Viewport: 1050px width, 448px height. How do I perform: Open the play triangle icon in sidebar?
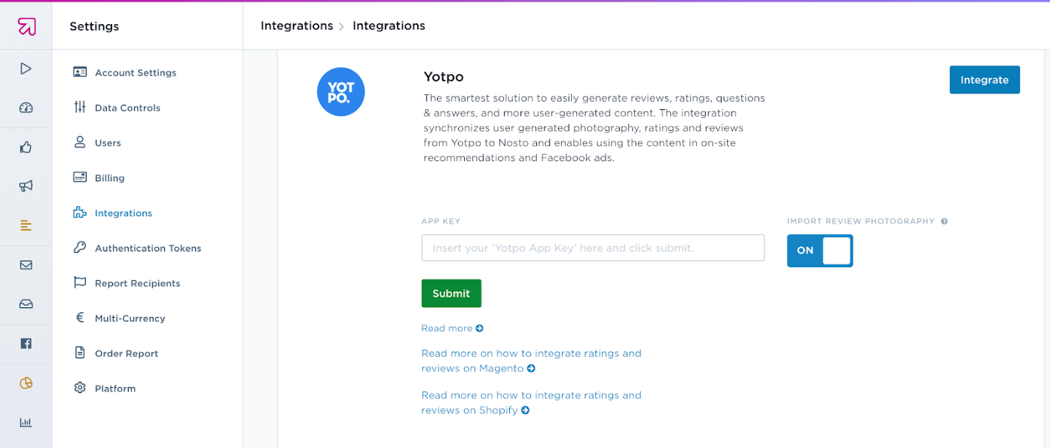tap(26, 69)
